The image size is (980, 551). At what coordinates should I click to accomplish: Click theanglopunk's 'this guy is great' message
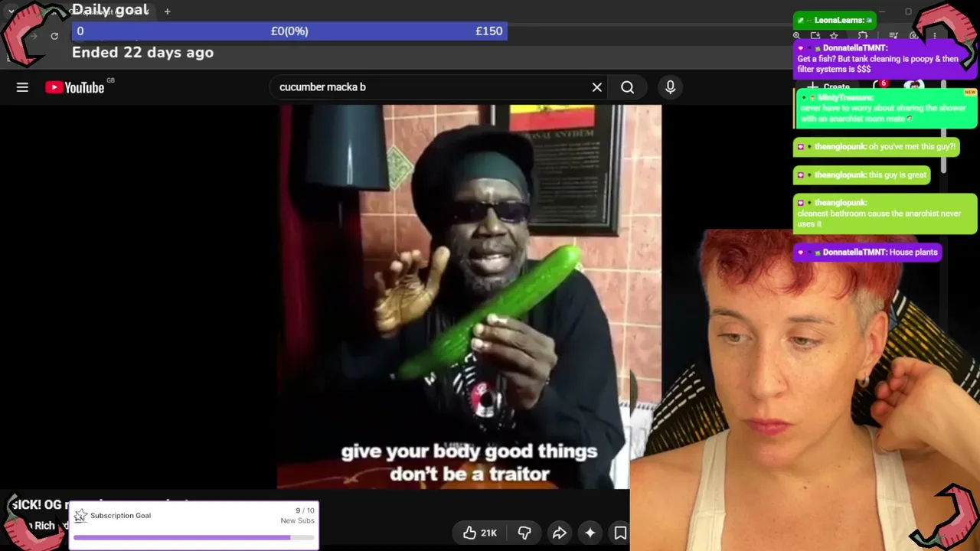[x=862, y=175]
